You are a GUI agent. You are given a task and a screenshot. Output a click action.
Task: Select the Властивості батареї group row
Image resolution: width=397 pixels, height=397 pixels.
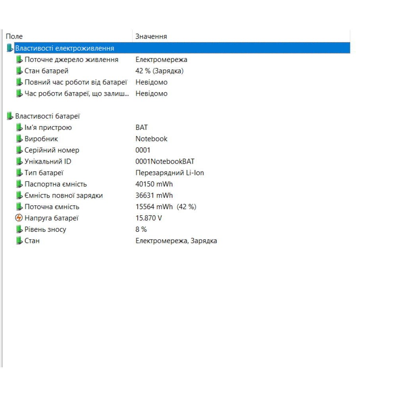coord(48,116)
